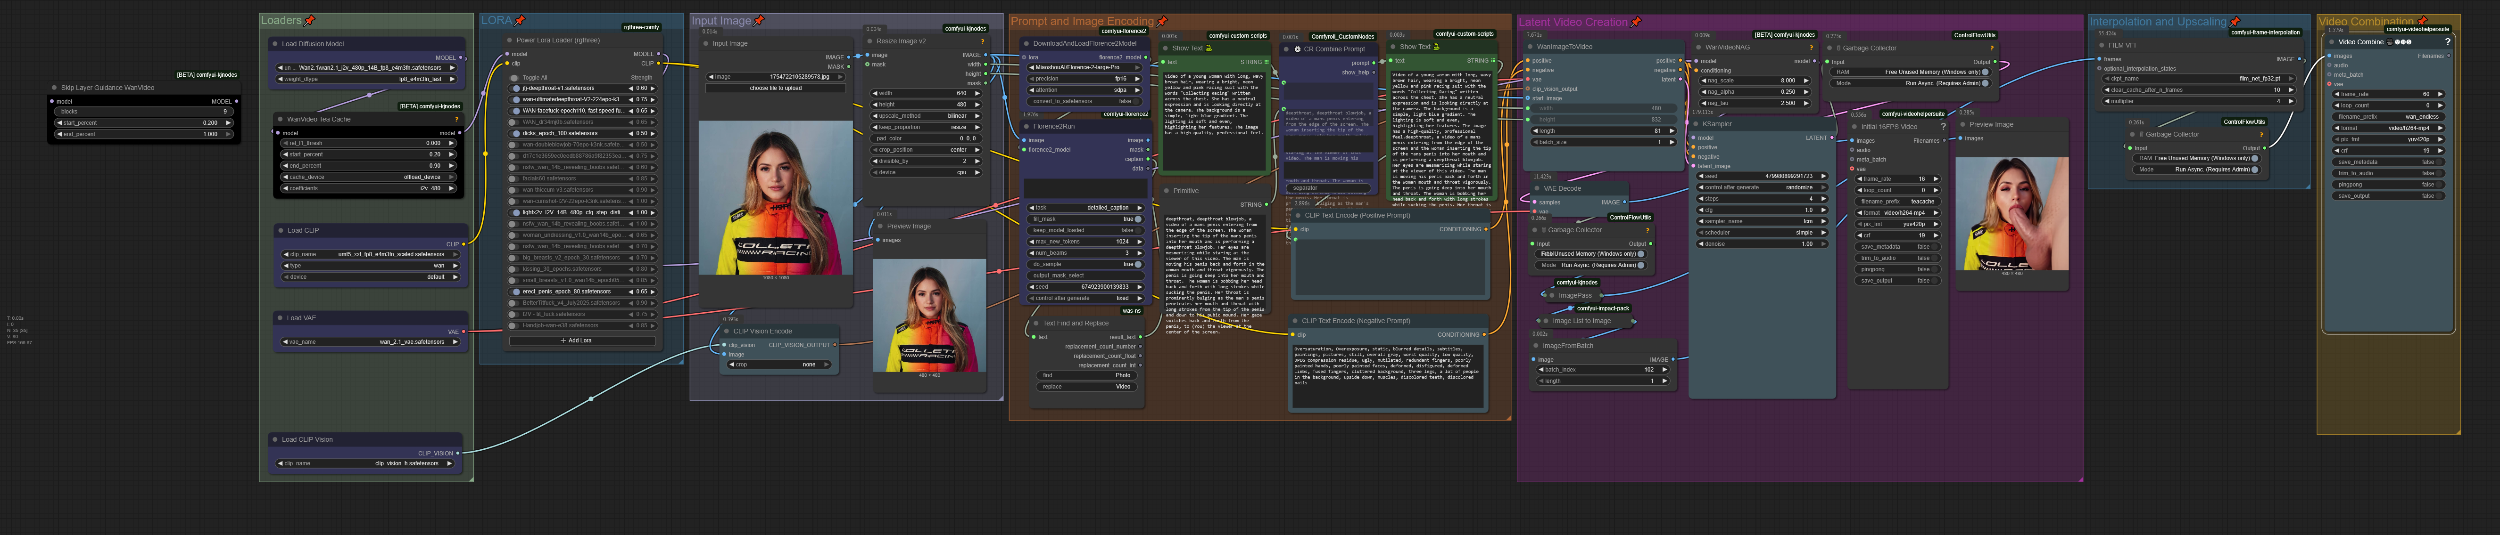Click the denoise value slider in KSampler
The height and width of the screenshot is (535, 2500).
pyautogui.click(x=1763, y=243)
